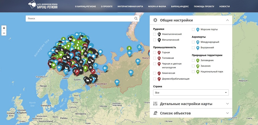The width and height of the screenshot is (258, 125).
Task: Click the Национальный парк legend icon
Action: coord(198,72)
